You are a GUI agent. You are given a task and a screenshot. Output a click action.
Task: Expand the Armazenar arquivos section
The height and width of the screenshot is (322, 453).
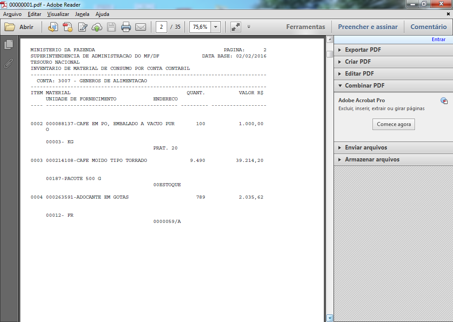point(393,159)
